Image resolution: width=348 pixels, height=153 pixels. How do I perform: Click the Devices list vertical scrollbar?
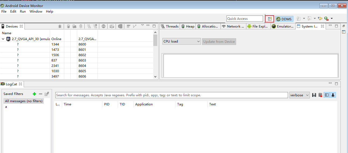click(155, 40)
